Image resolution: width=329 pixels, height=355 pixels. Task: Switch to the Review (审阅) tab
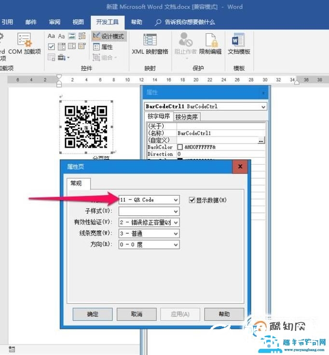tap(55, 22)
